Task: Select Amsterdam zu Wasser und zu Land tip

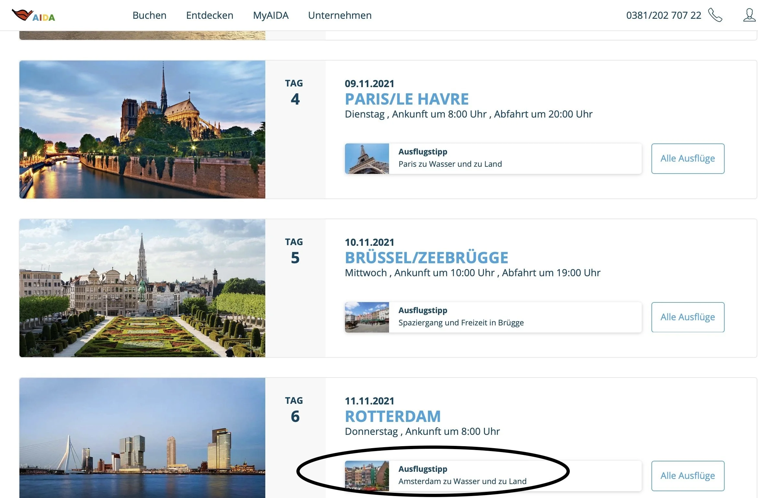Action: point(462,481)
